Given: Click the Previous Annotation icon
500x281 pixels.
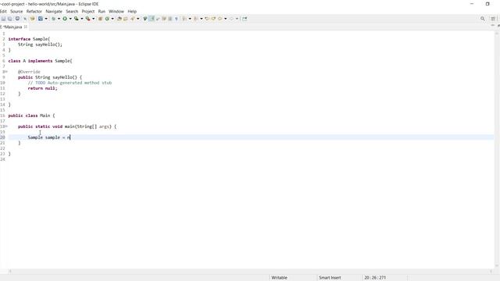Looking at the screenshot, I should click(x=195, y=19).
